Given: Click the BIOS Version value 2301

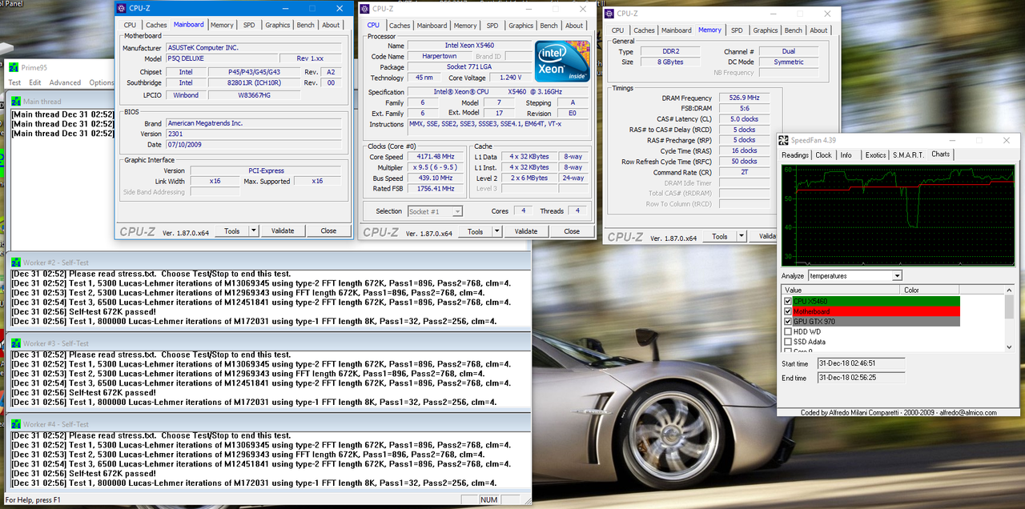Looking at the screenshot, I should (253, 134).
